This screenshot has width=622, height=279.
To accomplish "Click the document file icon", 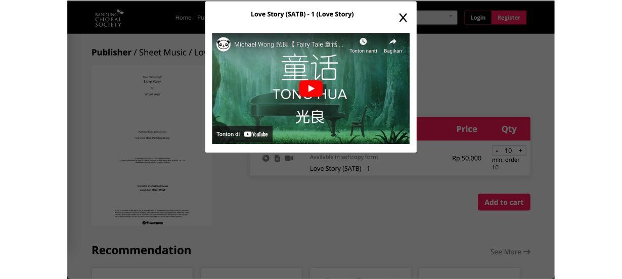I will point(277,158).
